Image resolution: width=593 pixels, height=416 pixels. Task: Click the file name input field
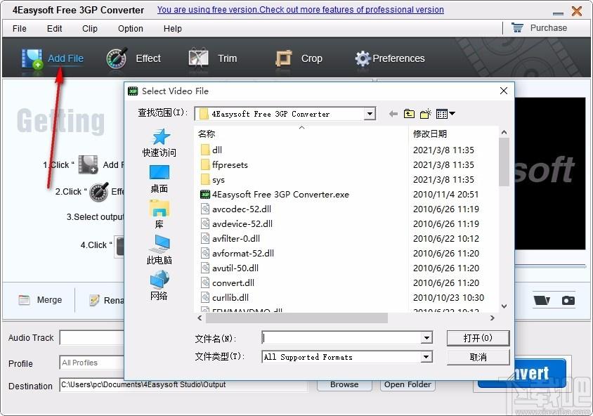341,337
